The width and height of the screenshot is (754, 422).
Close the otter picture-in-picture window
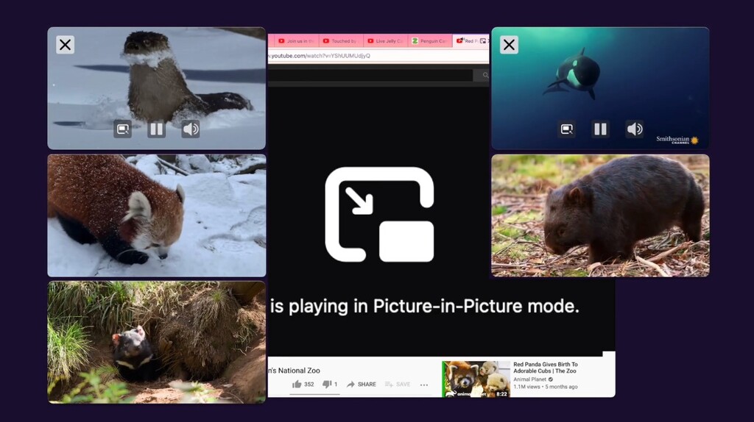[x=65, y=45]
